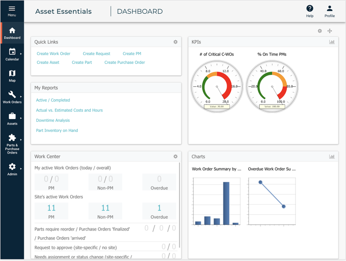Expand the Assets submenu arrow
Screen dimensions: 346x261
pyautogui.click(x=21, y=118)
